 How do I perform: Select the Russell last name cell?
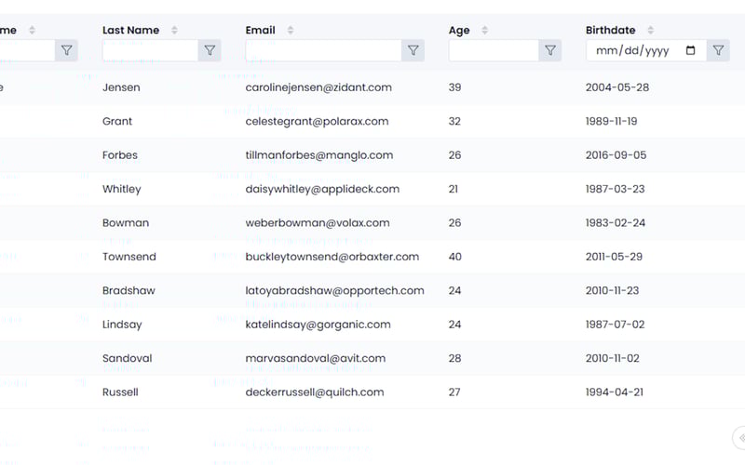point(120,392)
